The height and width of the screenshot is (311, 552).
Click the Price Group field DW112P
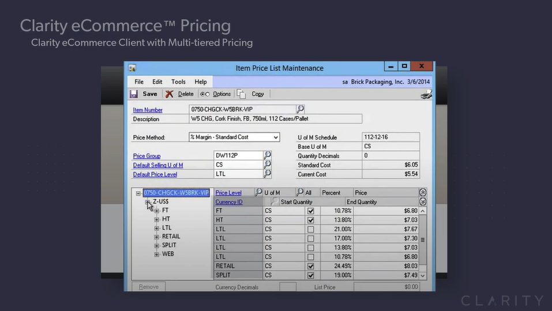[x=238, y=155]
